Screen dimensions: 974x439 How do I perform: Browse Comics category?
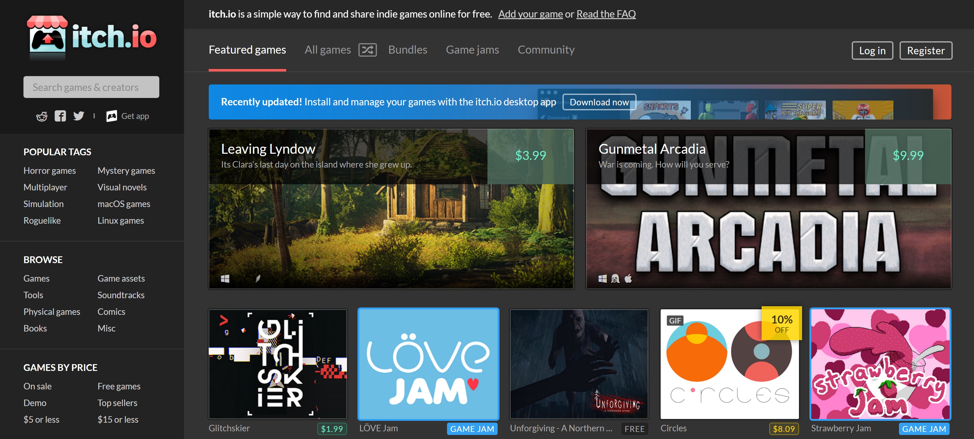pyautogui.click(x=111, y=312)
